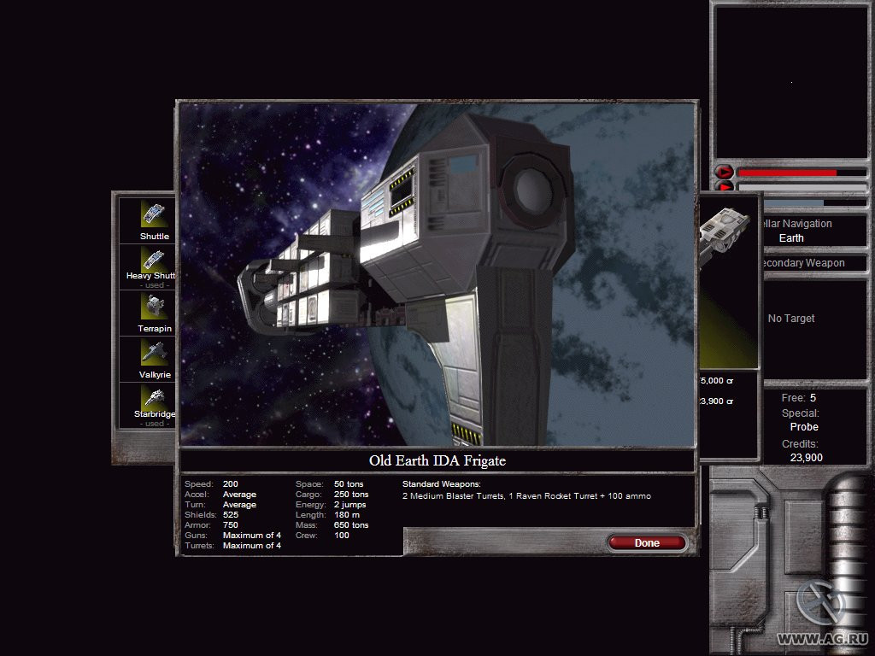Click the Space value '50 tons'

[x=349, y=484]
